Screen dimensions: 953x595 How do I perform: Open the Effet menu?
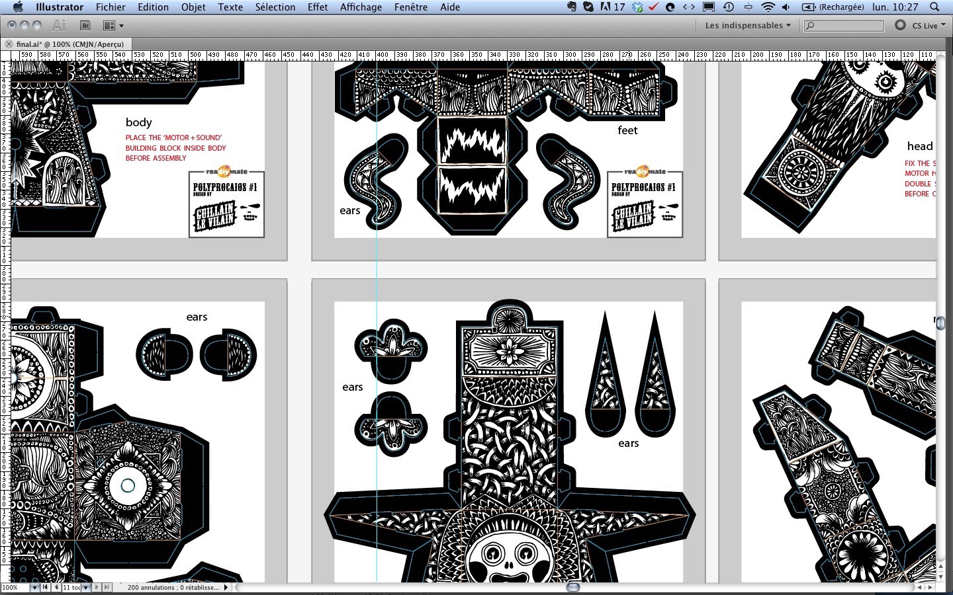(318, 7)
